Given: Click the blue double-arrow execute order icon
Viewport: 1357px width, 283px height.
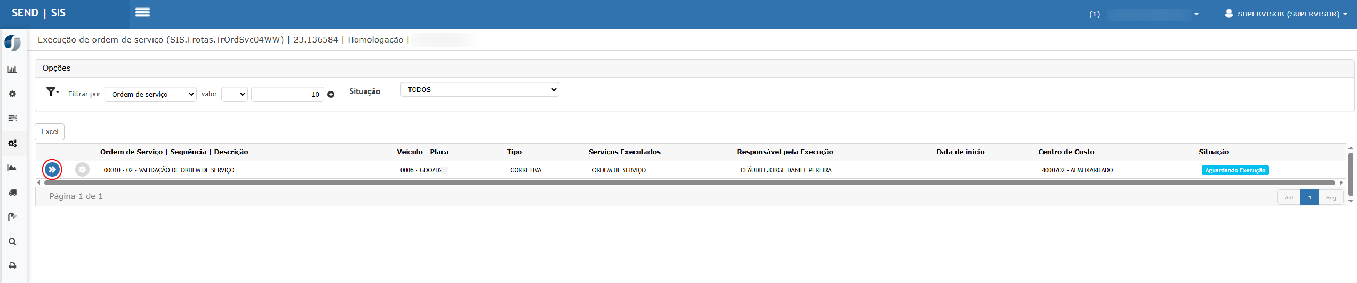Looking at the screenshot, I should 52,170.
